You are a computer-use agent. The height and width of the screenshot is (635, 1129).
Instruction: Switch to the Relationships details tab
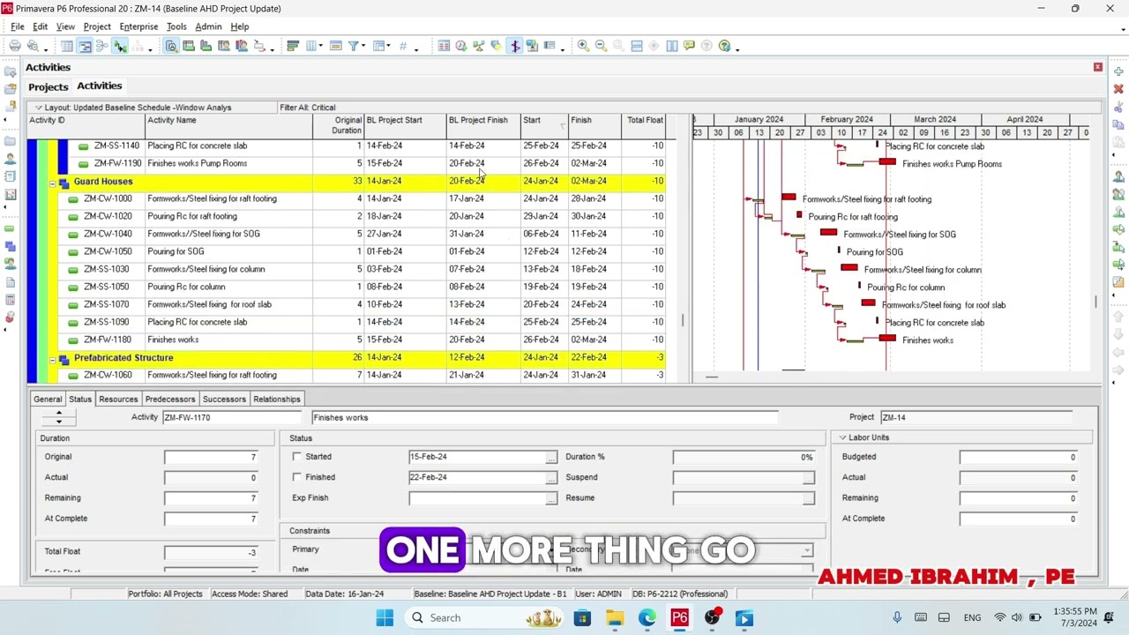(277, 399)
